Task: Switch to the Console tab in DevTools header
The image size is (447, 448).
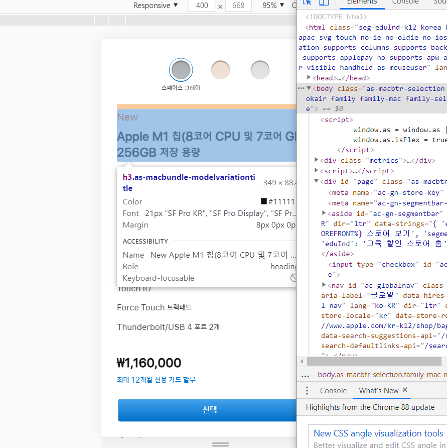Action: coord(405,3)
